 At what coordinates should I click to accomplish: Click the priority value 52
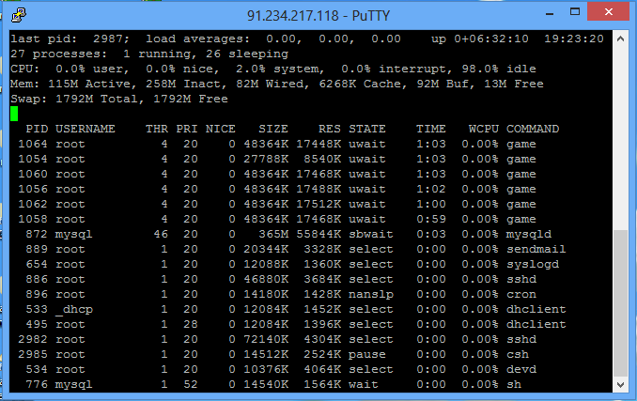(x=191, y=384)
